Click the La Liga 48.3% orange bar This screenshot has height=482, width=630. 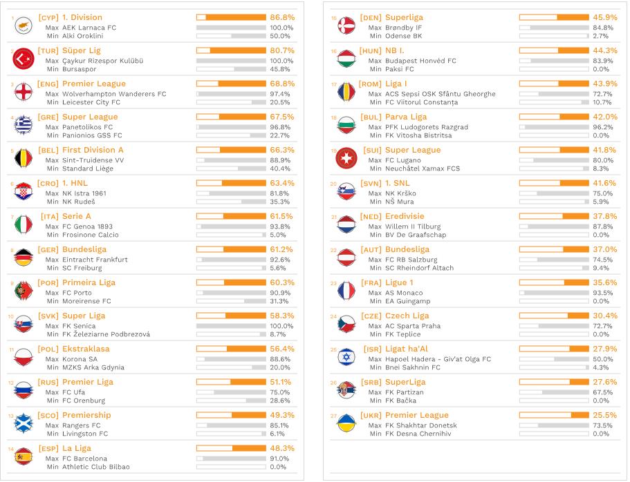231,448
